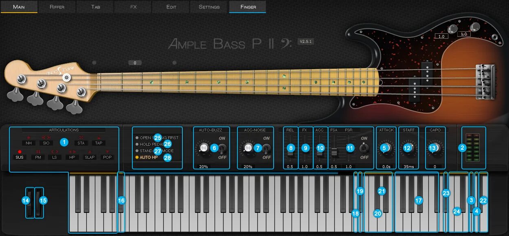Enable the STANDARD MODE option
Viewport: 509px width, 236px height.
click(x=154, y=151)
